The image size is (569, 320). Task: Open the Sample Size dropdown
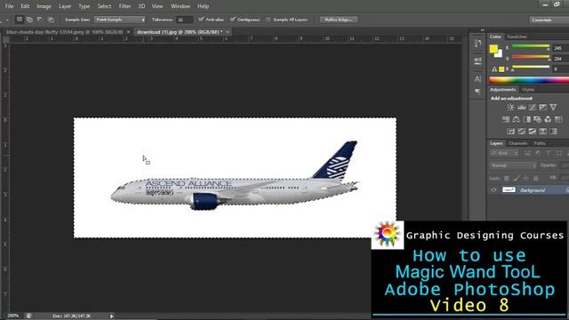[120, 20]
